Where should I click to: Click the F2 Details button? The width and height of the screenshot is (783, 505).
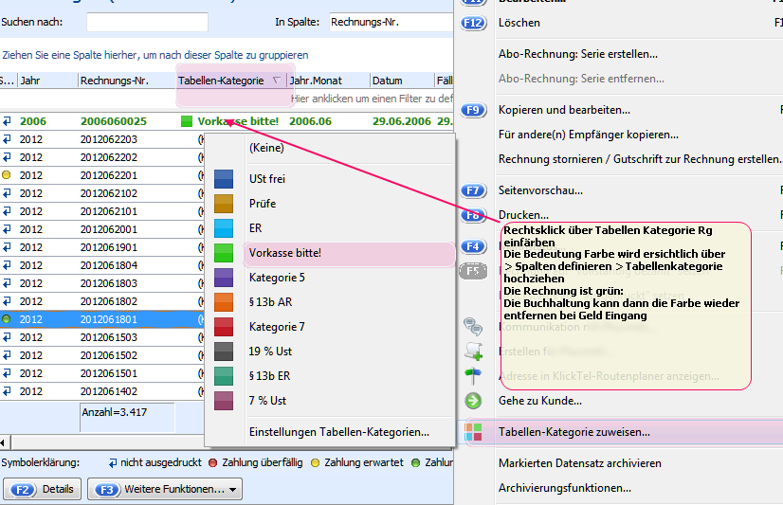coord(43,489)
